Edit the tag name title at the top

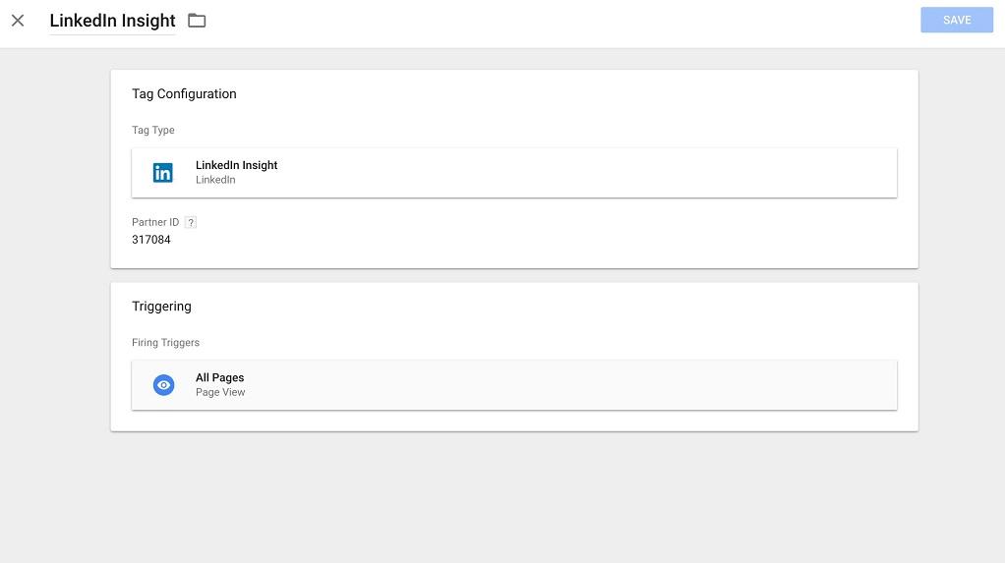112,21
